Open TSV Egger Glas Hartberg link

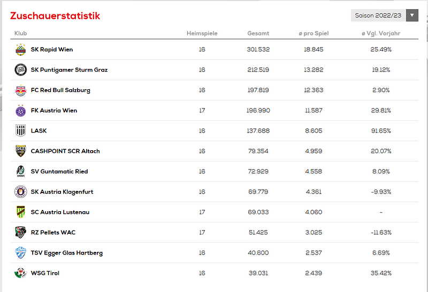coord(67,253)
